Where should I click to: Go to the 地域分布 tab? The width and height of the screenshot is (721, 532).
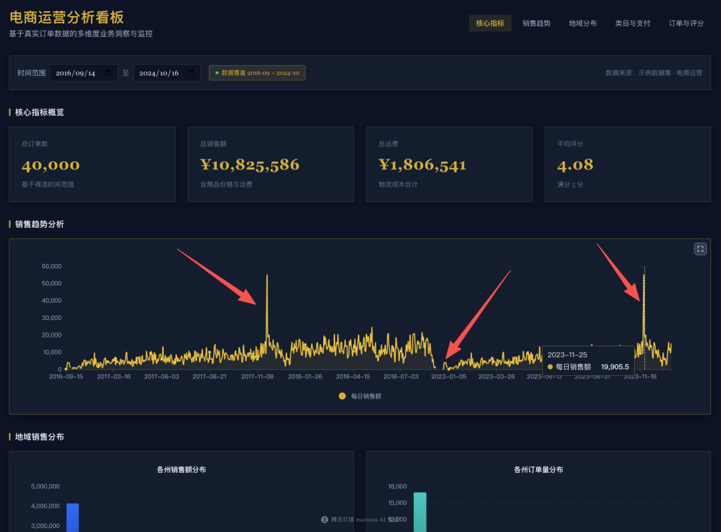583,23
